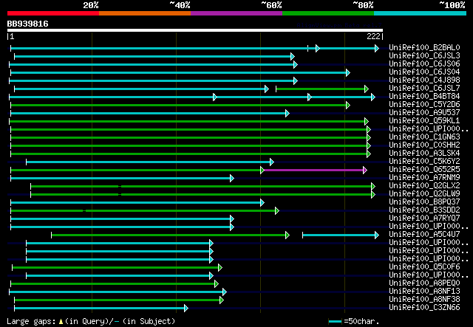Screen dimensions: 473x327
Task: Click the green ~80% legend segment
Action: [x=328, y=13]
